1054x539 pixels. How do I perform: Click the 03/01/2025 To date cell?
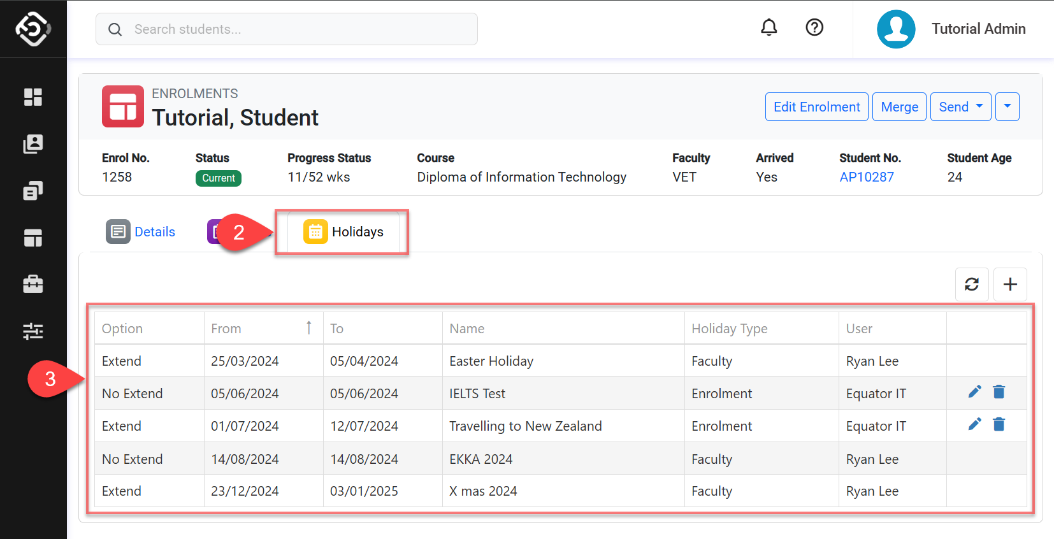[383, 491]
